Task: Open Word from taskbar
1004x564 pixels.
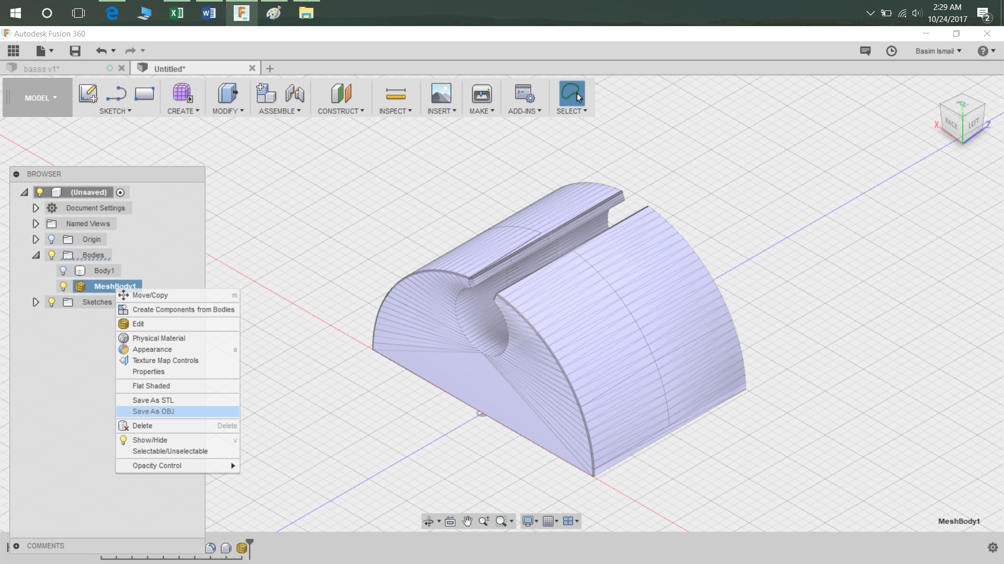Action: point(209,13)
